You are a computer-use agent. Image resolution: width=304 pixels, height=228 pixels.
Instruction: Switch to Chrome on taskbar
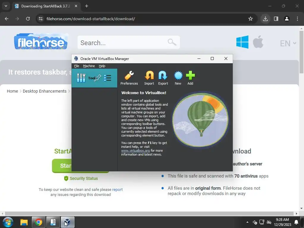[39, 222]
